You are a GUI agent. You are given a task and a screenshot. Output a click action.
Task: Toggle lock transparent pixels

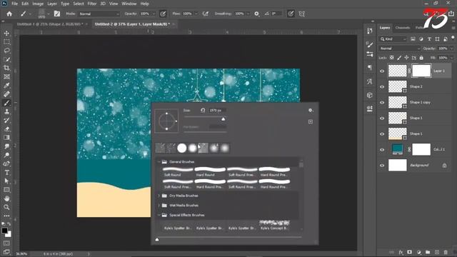click(x=392, y=58)
